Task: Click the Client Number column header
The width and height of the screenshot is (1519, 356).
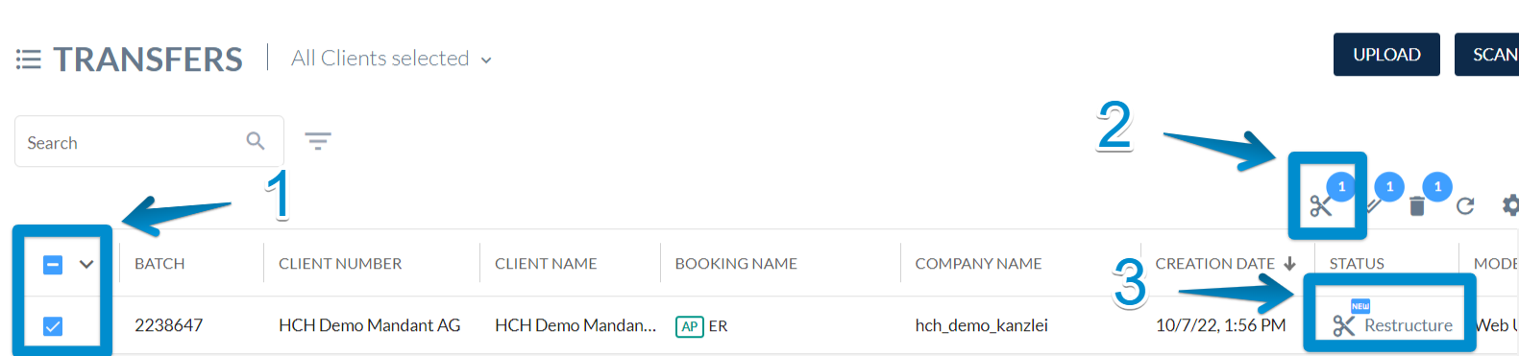Action: pos(340,264)
